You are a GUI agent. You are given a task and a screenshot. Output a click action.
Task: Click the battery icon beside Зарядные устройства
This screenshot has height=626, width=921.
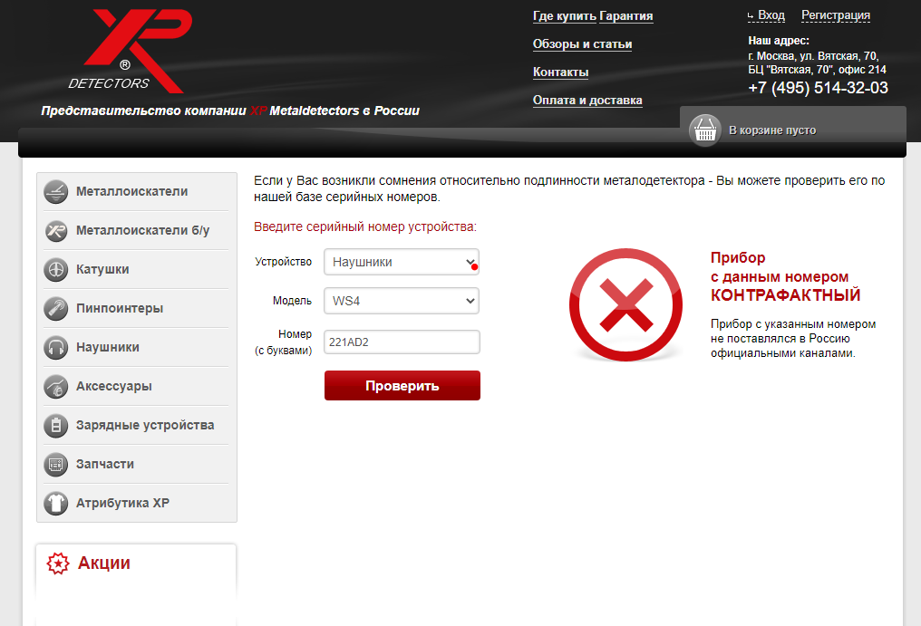[x=56, y=425]
